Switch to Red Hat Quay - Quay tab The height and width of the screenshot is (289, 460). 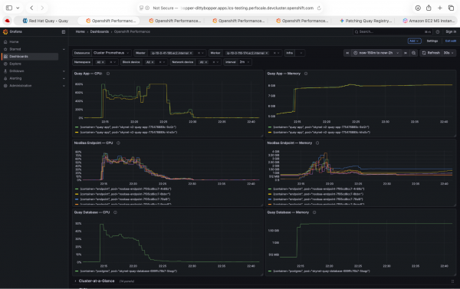click(x=45, y=21)
